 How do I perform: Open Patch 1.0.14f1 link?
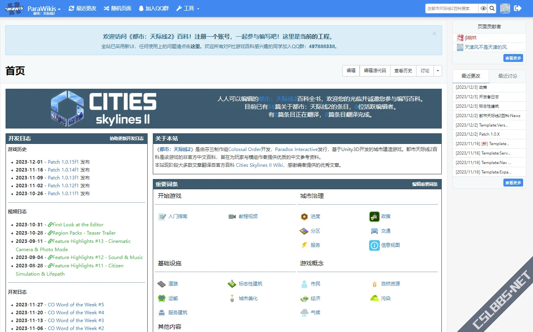point(63,170)
